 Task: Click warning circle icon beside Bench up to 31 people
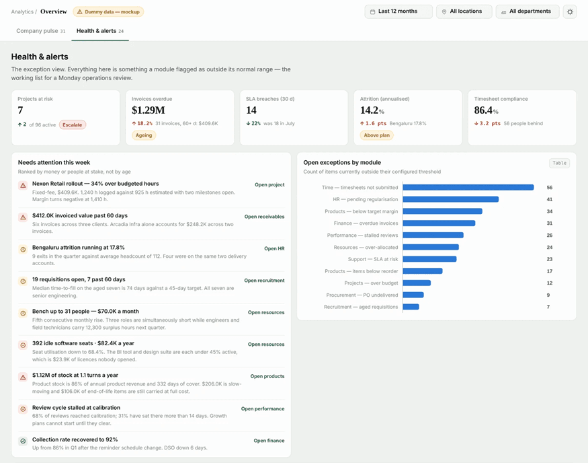(x=23, y=313)
